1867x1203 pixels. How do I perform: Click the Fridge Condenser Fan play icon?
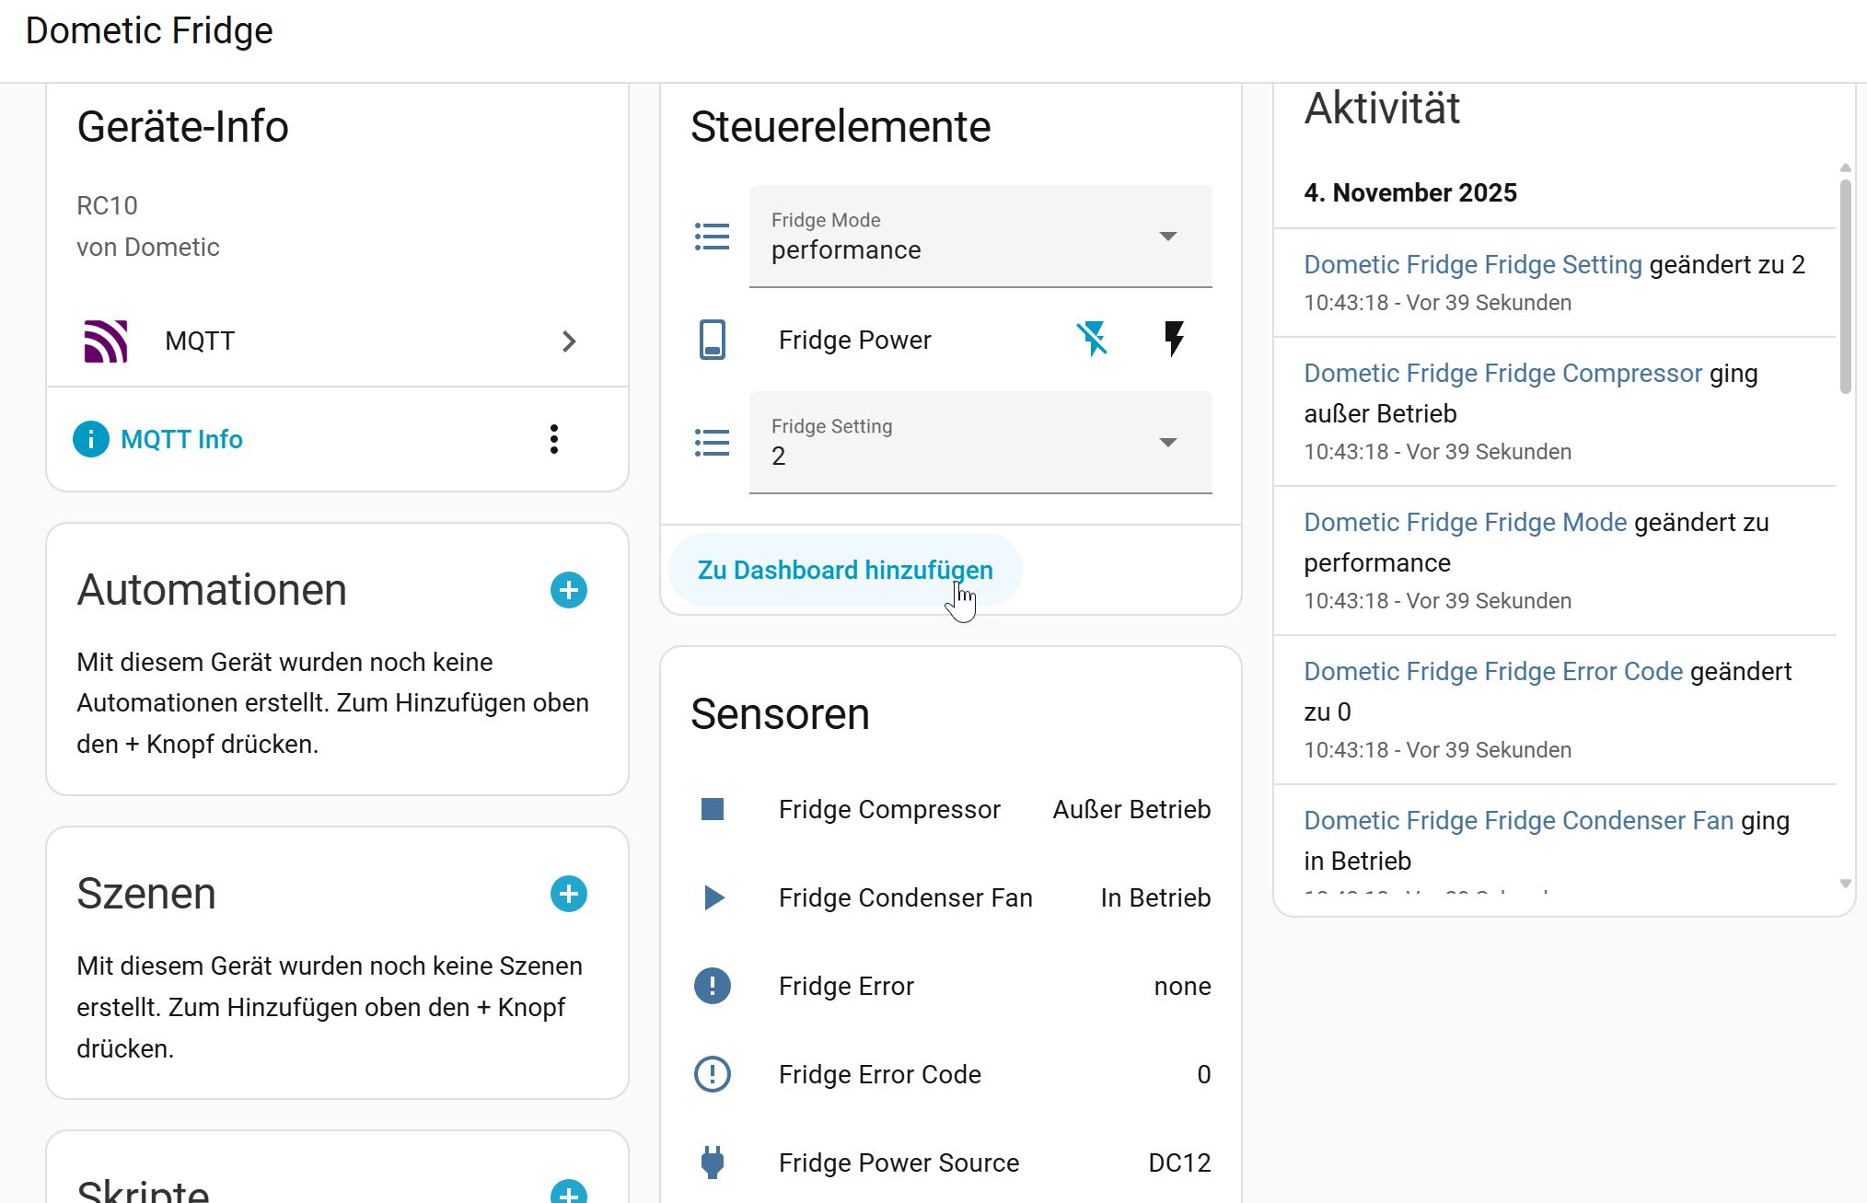click(713, 897)
